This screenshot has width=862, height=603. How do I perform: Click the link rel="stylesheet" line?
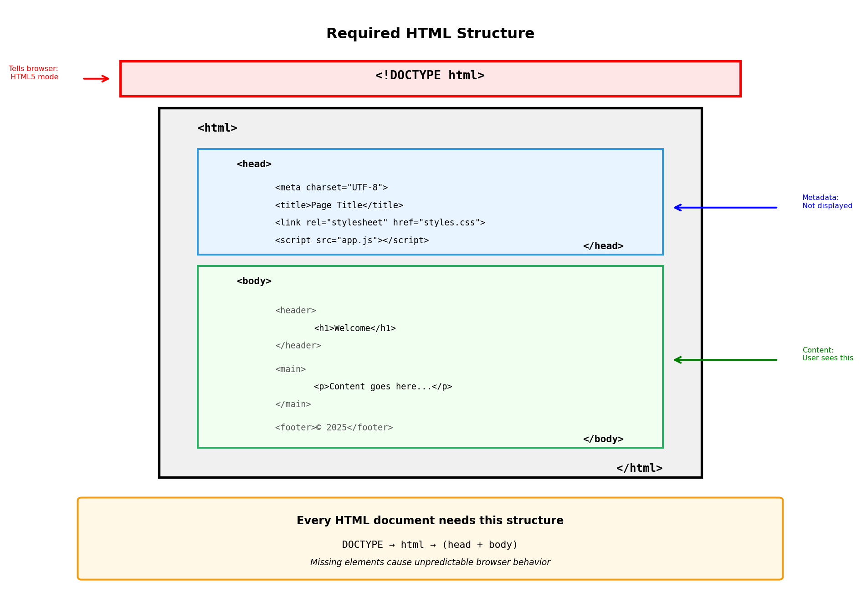[380, 223]
